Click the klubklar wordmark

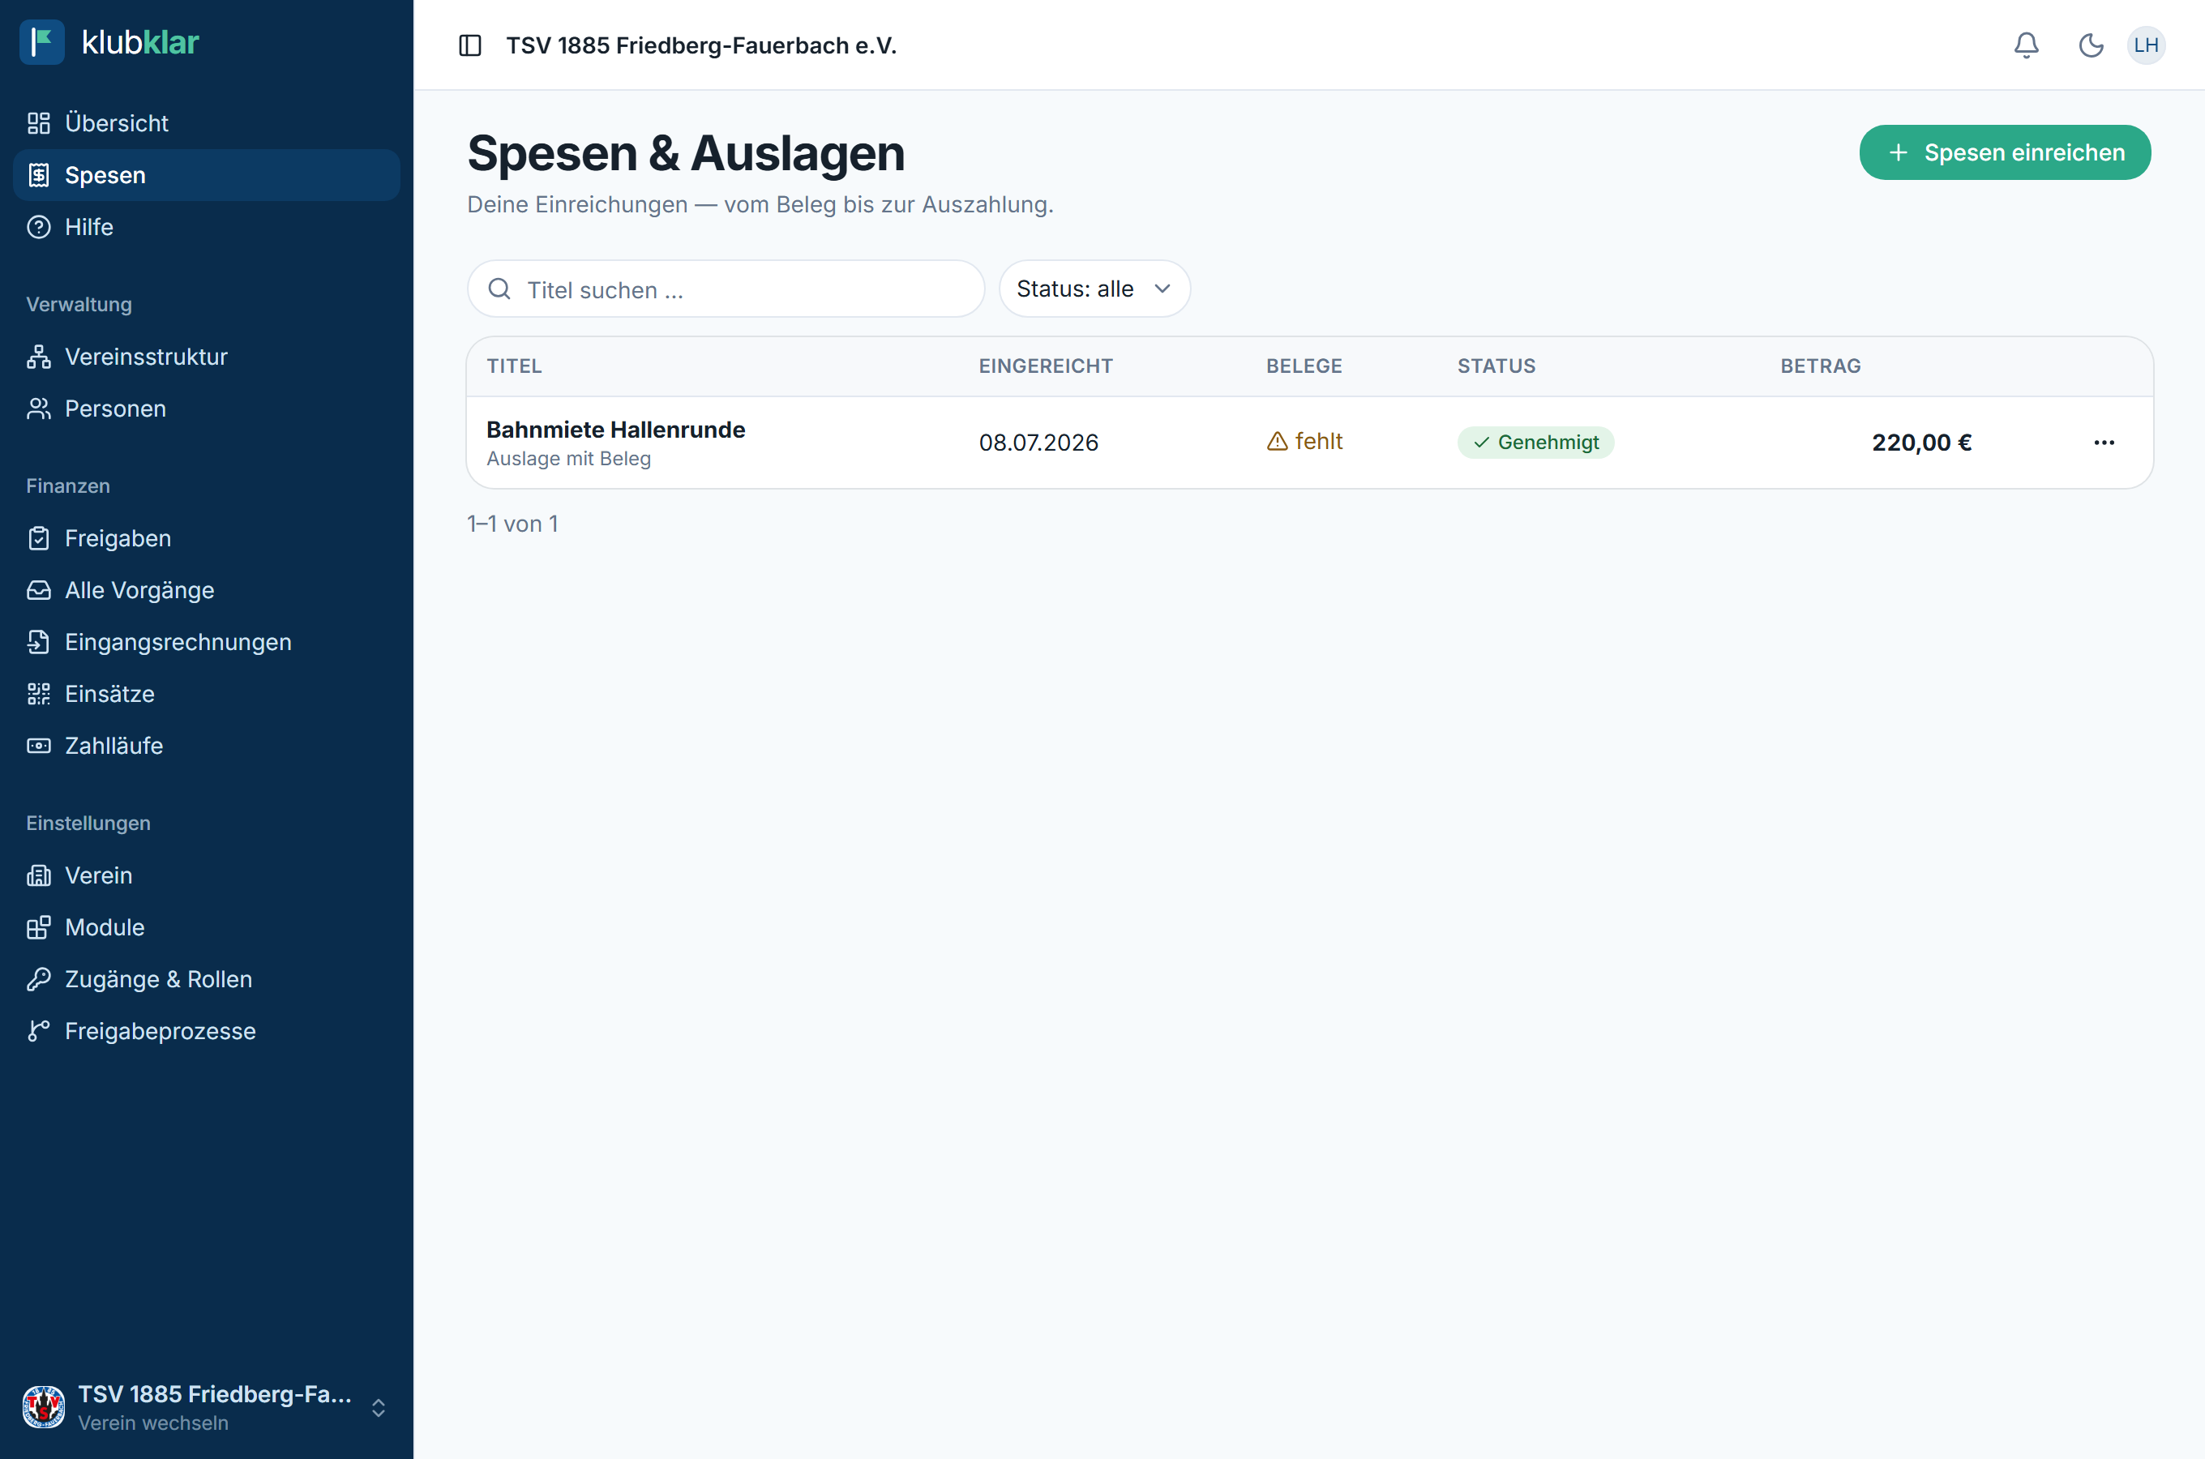(x=140, y=43)
